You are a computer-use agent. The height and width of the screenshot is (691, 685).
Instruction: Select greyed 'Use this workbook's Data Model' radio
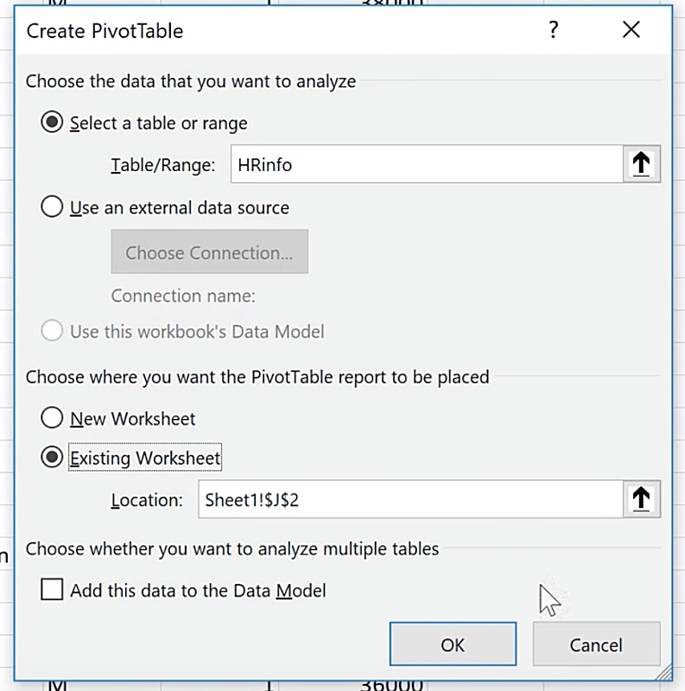[x=53, y=332]
